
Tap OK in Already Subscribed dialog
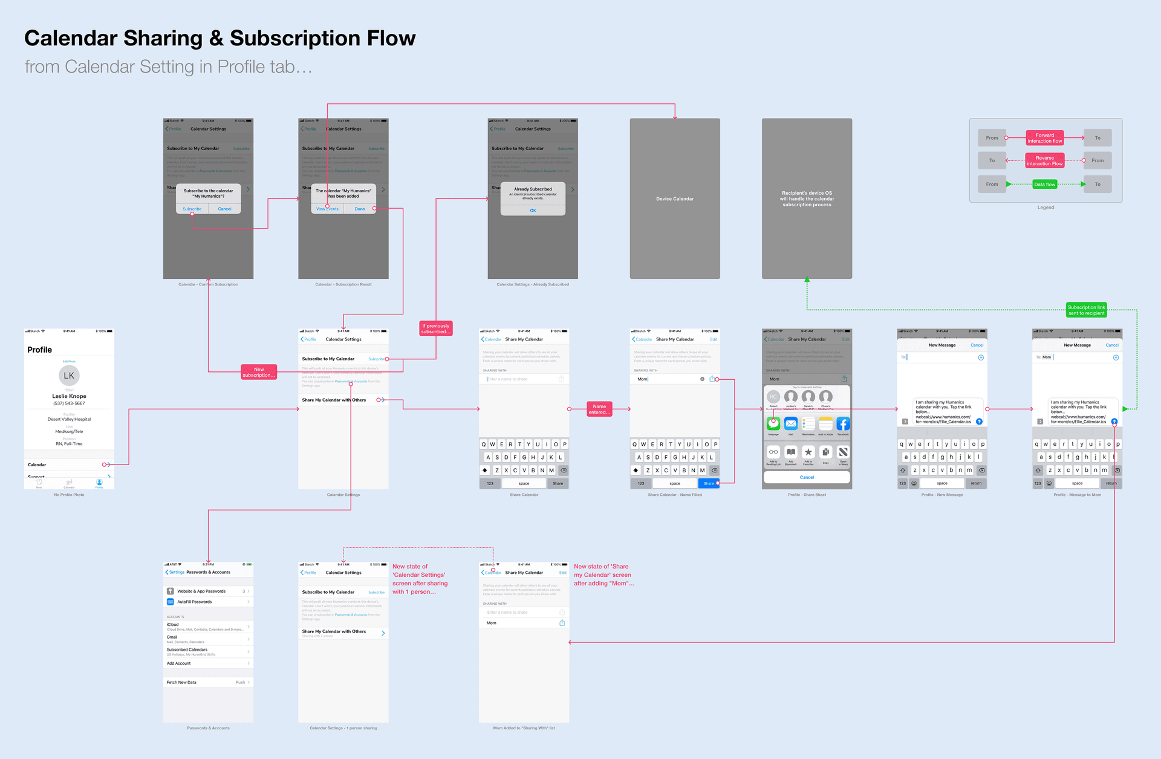tap(533, 210)
